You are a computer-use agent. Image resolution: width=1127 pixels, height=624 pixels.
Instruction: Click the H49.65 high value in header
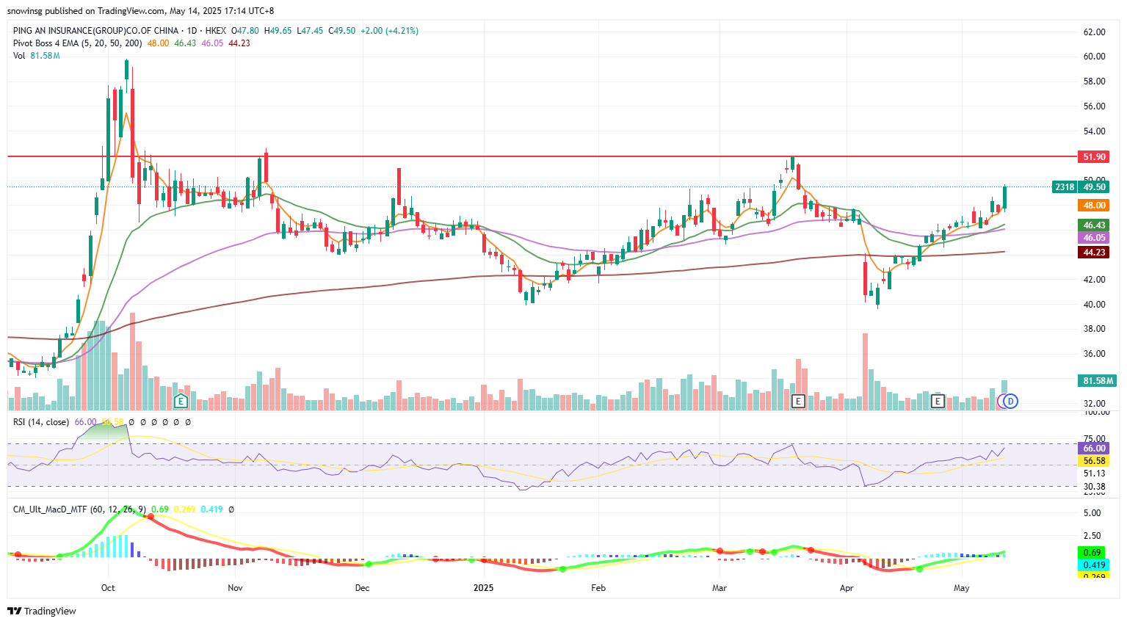tap(278, 31)
